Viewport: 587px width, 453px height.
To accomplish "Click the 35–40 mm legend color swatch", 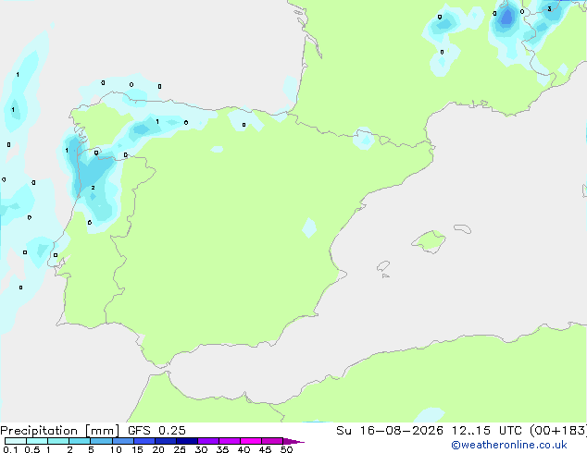I will tap(229, 441).
